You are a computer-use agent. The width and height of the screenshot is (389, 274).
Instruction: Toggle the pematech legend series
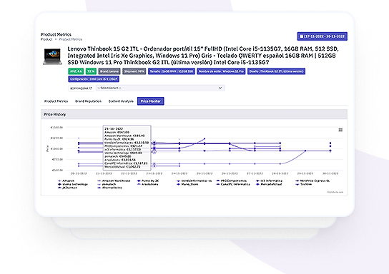[107, 184]
